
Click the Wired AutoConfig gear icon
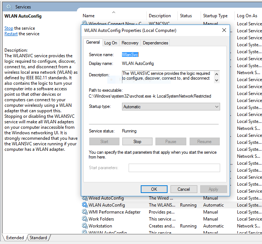click(85, 198)
